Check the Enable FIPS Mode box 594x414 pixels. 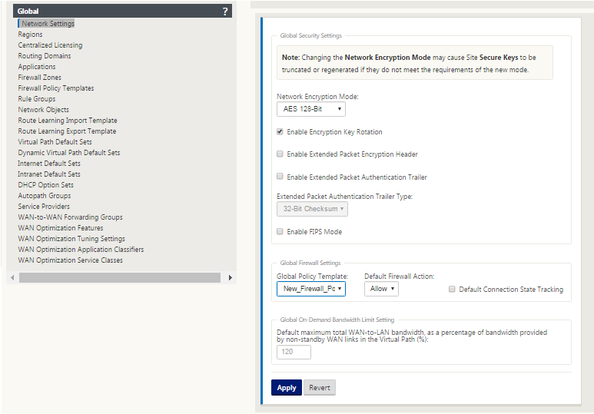point(280,231)
